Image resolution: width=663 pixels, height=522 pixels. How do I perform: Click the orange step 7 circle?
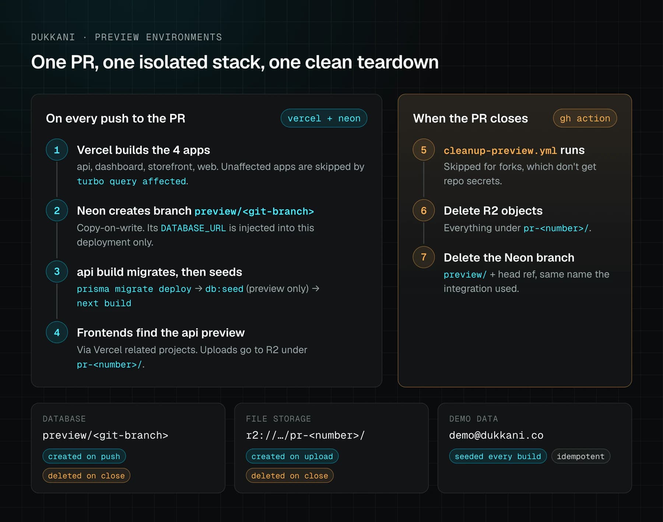[424, 257]
